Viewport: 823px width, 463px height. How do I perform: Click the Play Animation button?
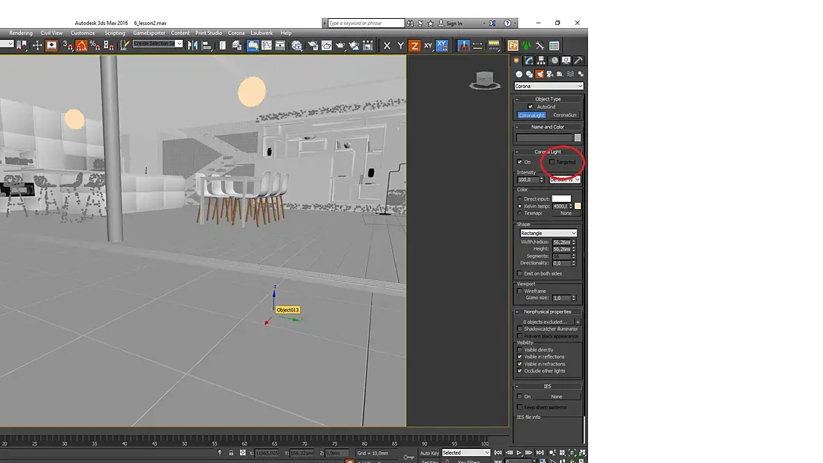click(519, 453)
